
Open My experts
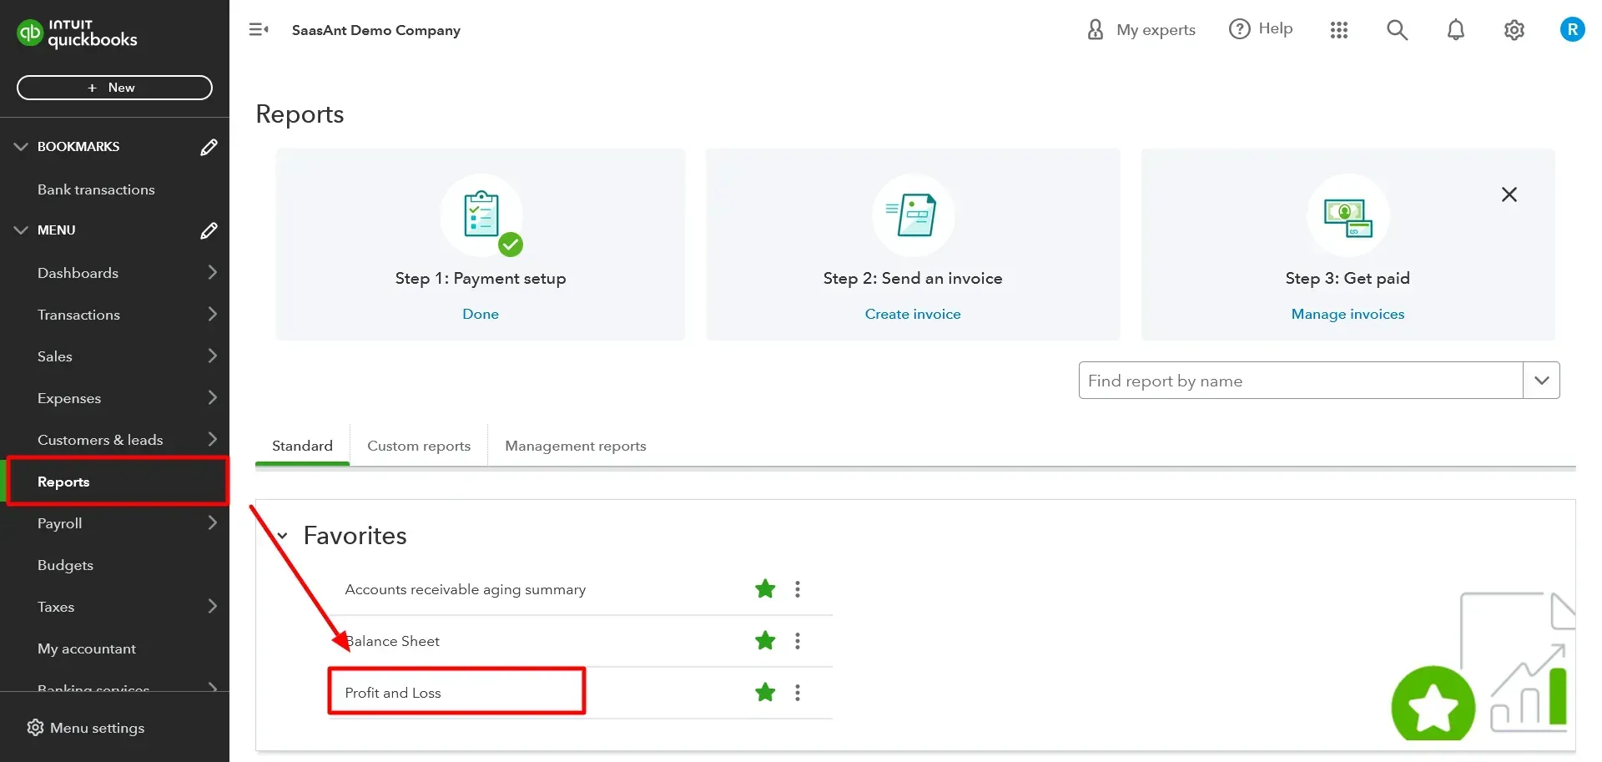[x=1141, y=30]
